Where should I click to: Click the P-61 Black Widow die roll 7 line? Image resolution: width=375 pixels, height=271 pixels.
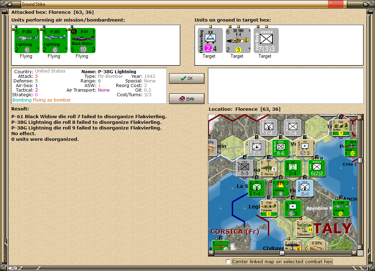coord(89,117)
